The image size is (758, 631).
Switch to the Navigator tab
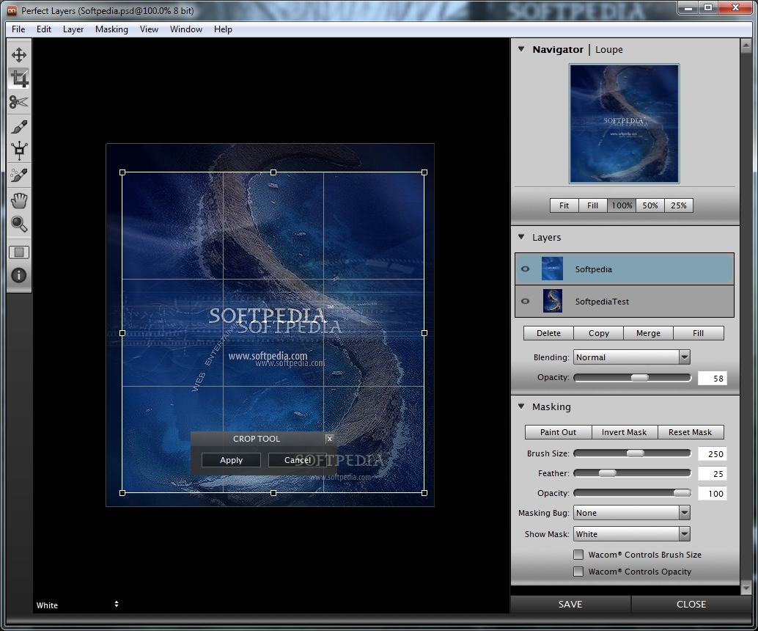click(x=558, y=49)
